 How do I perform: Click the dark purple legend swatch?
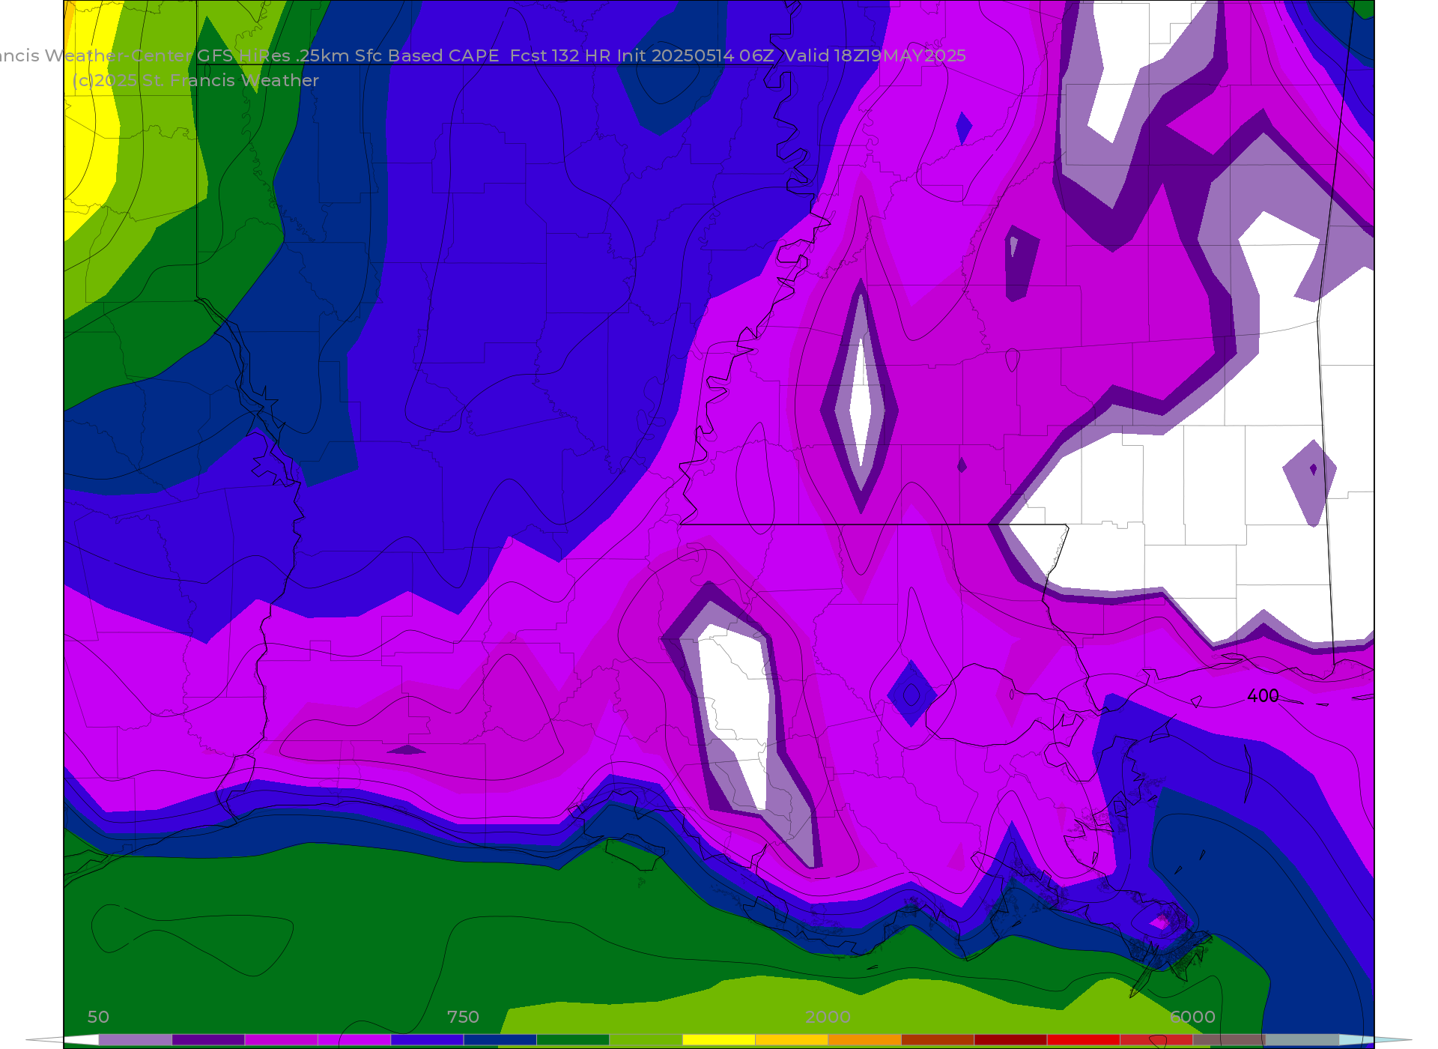click(208, 1040)
